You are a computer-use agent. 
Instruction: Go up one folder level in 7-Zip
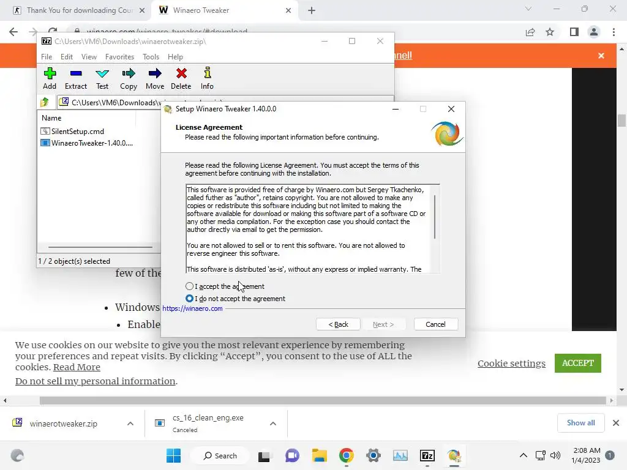44,102
